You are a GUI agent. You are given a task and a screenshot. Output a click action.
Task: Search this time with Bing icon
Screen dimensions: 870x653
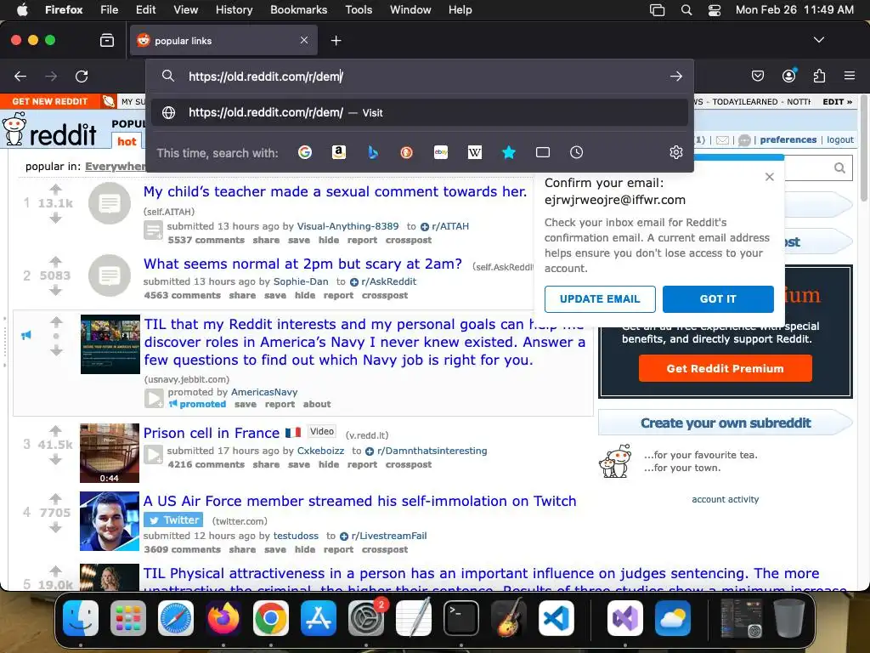pos(373,152)
